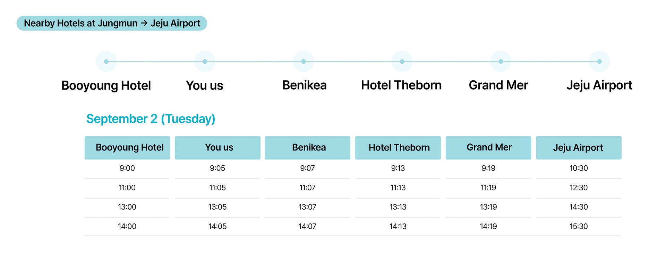Select the Booyoung Hotel column header
The image size is (666, 266).
coord(127,148)
